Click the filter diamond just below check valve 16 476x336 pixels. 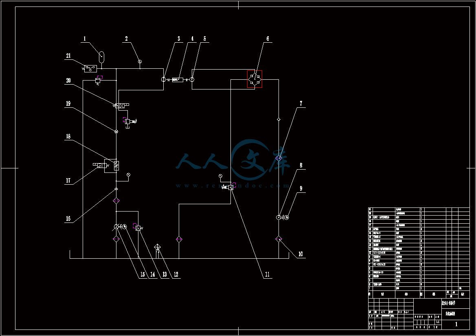(116, 201)
